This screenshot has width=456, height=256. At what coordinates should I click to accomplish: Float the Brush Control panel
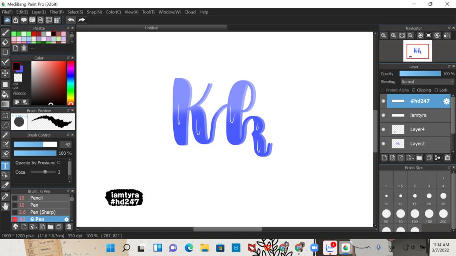(68, 135)
